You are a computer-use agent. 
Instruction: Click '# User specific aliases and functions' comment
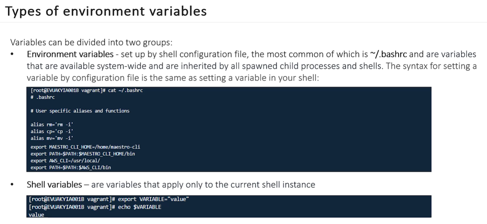click(x=80, y=111)
